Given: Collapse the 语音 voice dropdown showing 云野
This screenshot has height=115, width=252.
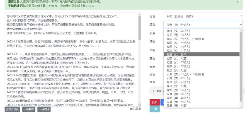Looking at the screenshot, I should (203, 25).
